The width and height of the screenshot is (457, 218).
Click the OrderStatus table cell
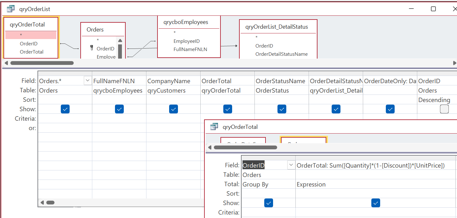(282, 90)
